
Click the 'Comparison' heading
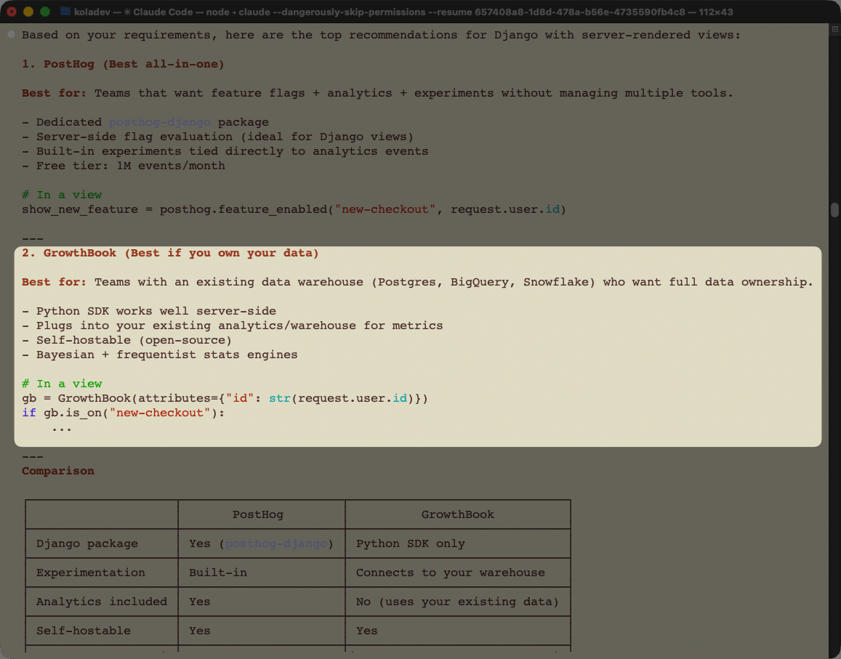(x=58, y=471)
